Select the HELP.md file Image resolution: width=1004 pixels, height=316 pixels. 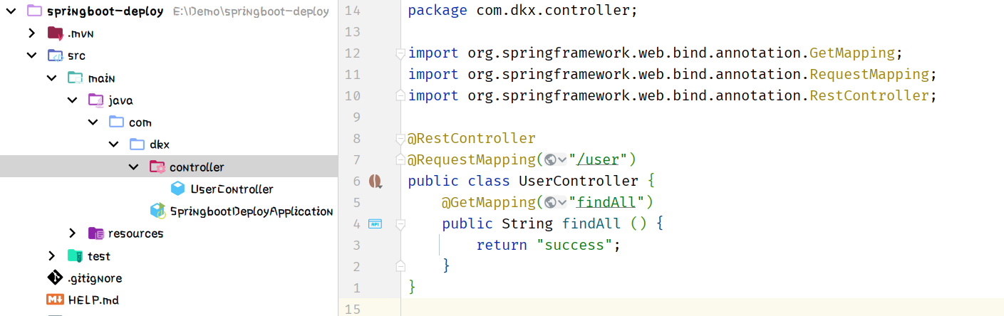tap(93, 300)
